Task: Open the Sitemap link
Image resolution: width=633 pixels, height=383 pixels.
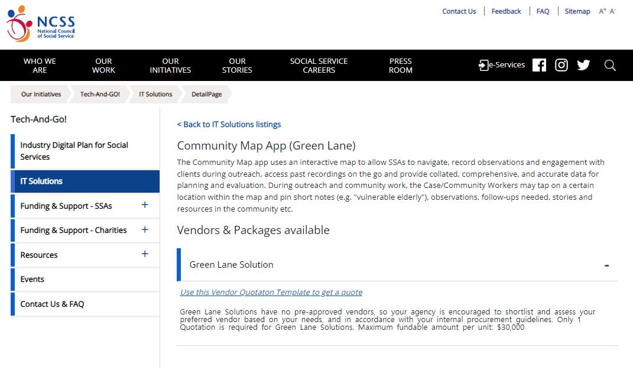Action: pyautogui.click(x=577, y=11)
